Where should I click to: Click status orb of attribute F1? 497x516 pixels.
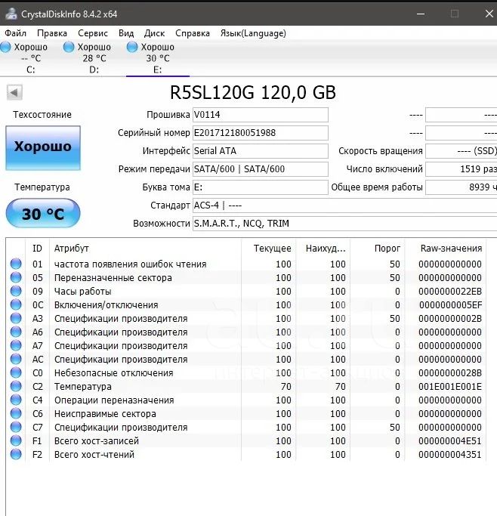pos(16,440)
